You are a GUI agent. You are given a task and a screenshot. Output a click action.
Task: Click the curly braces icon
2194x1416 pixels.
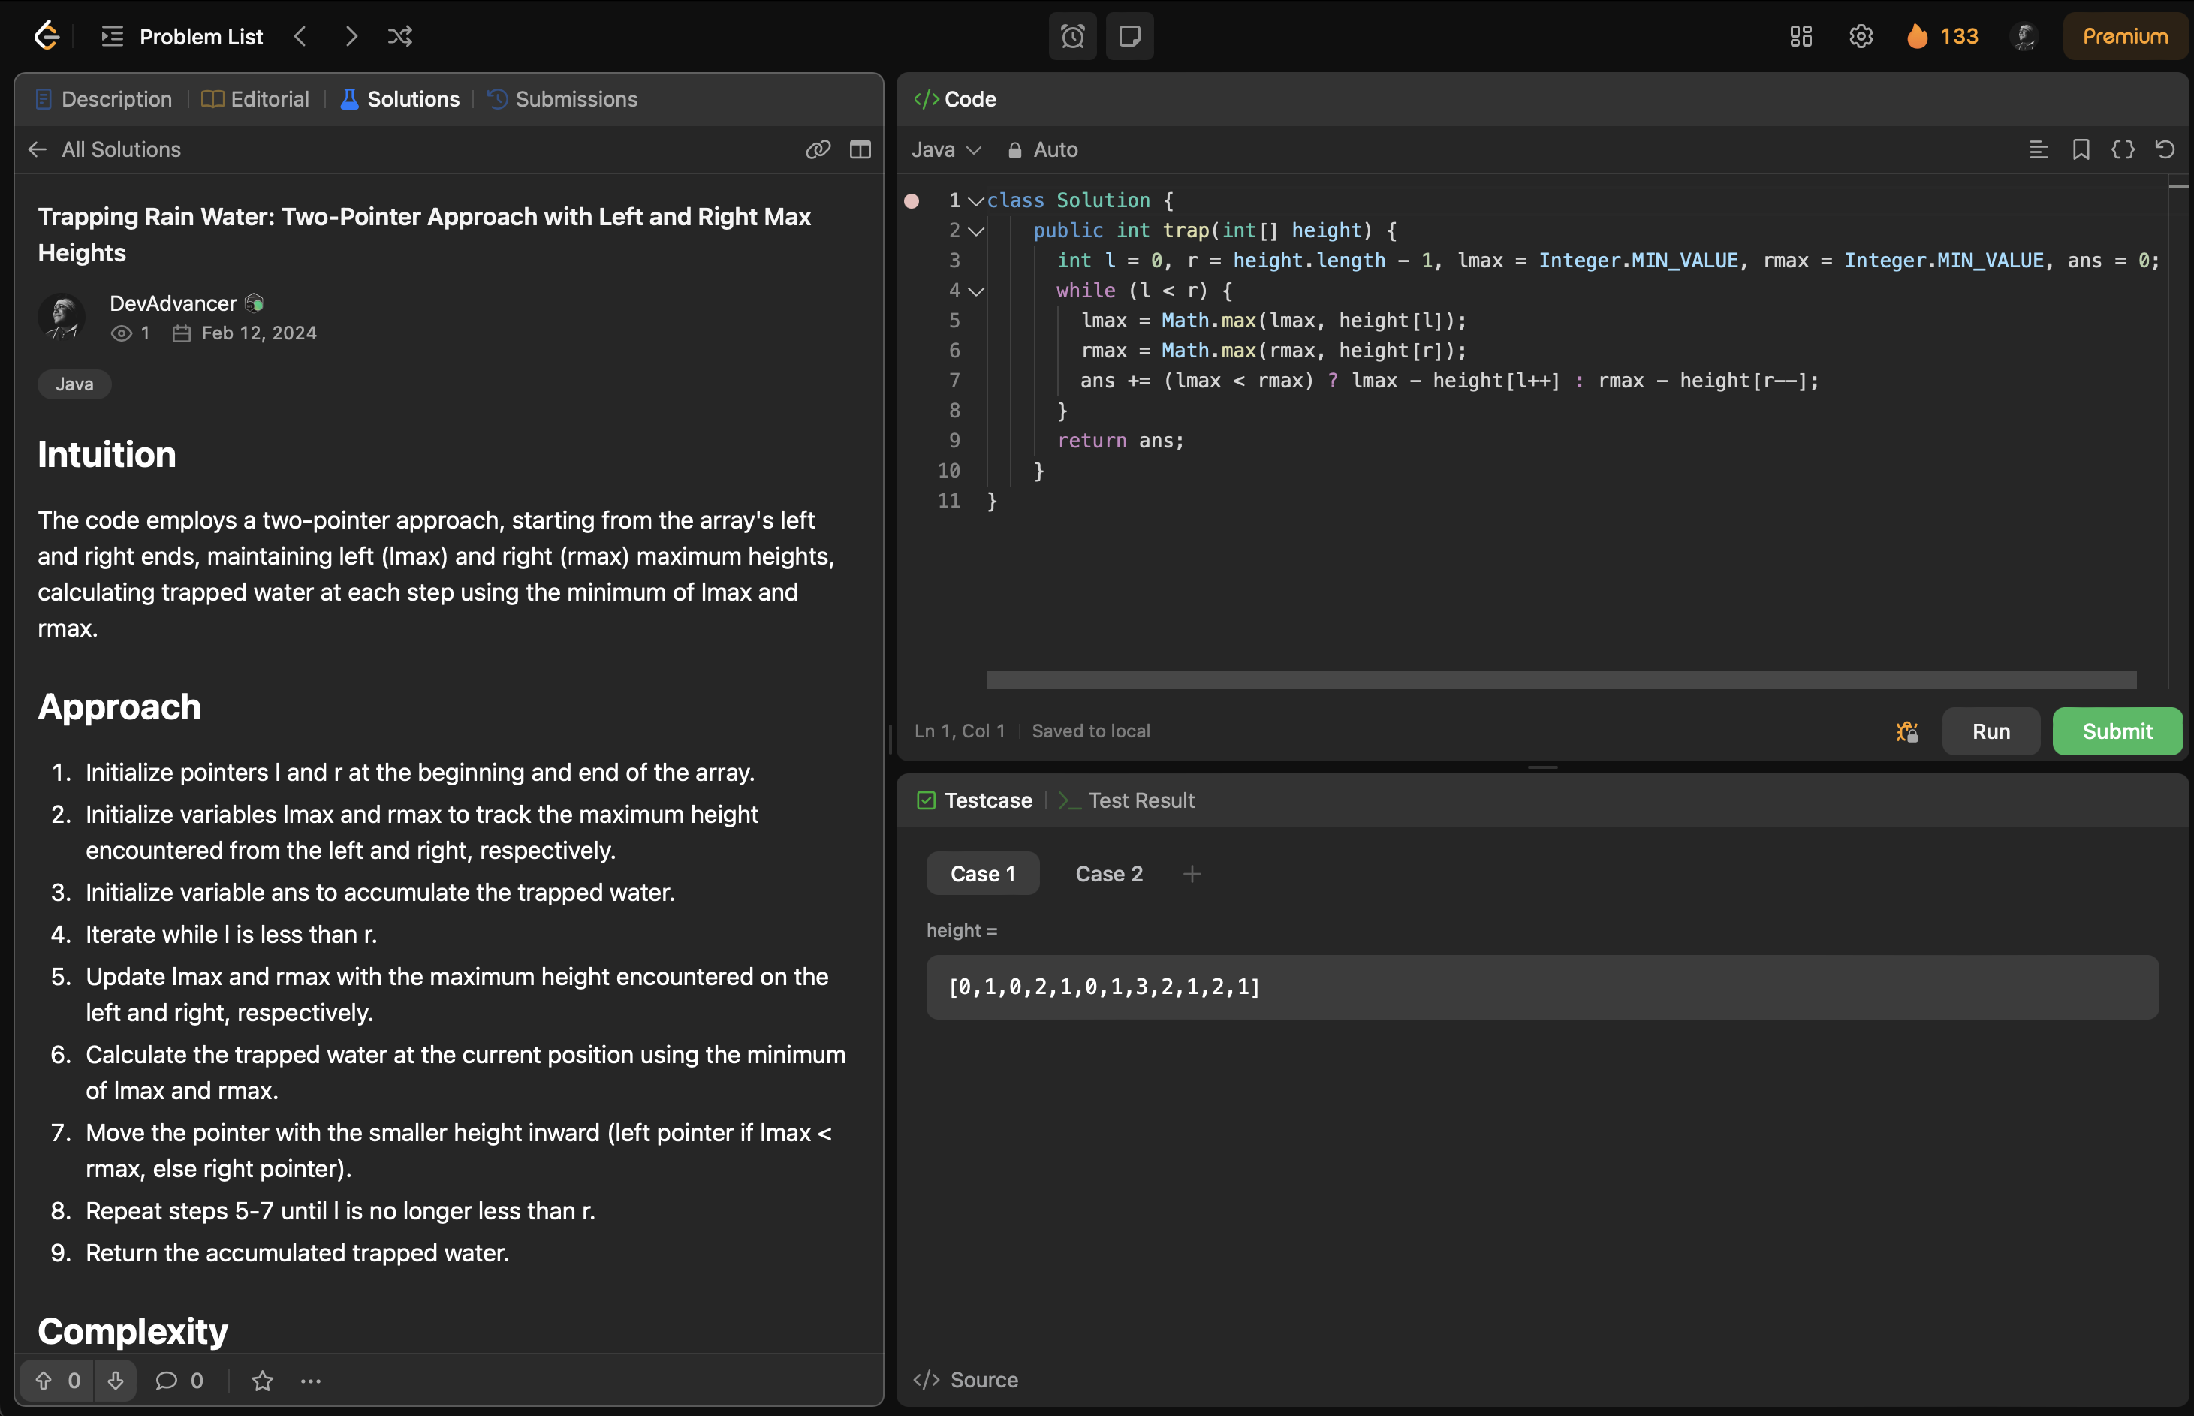2123,149
